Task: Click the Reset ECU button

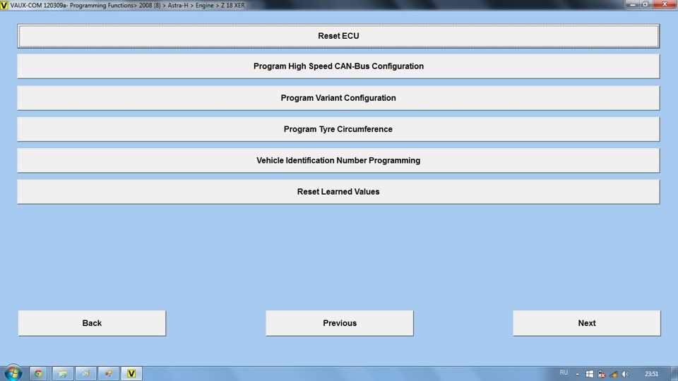Action: tap(338, 36)
